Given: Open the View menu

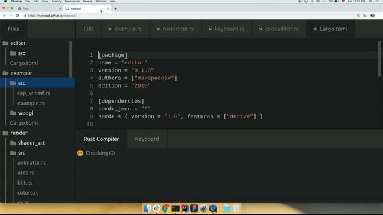Looking at the screenshot, I should pyautogui.click(x=45, y=1).
